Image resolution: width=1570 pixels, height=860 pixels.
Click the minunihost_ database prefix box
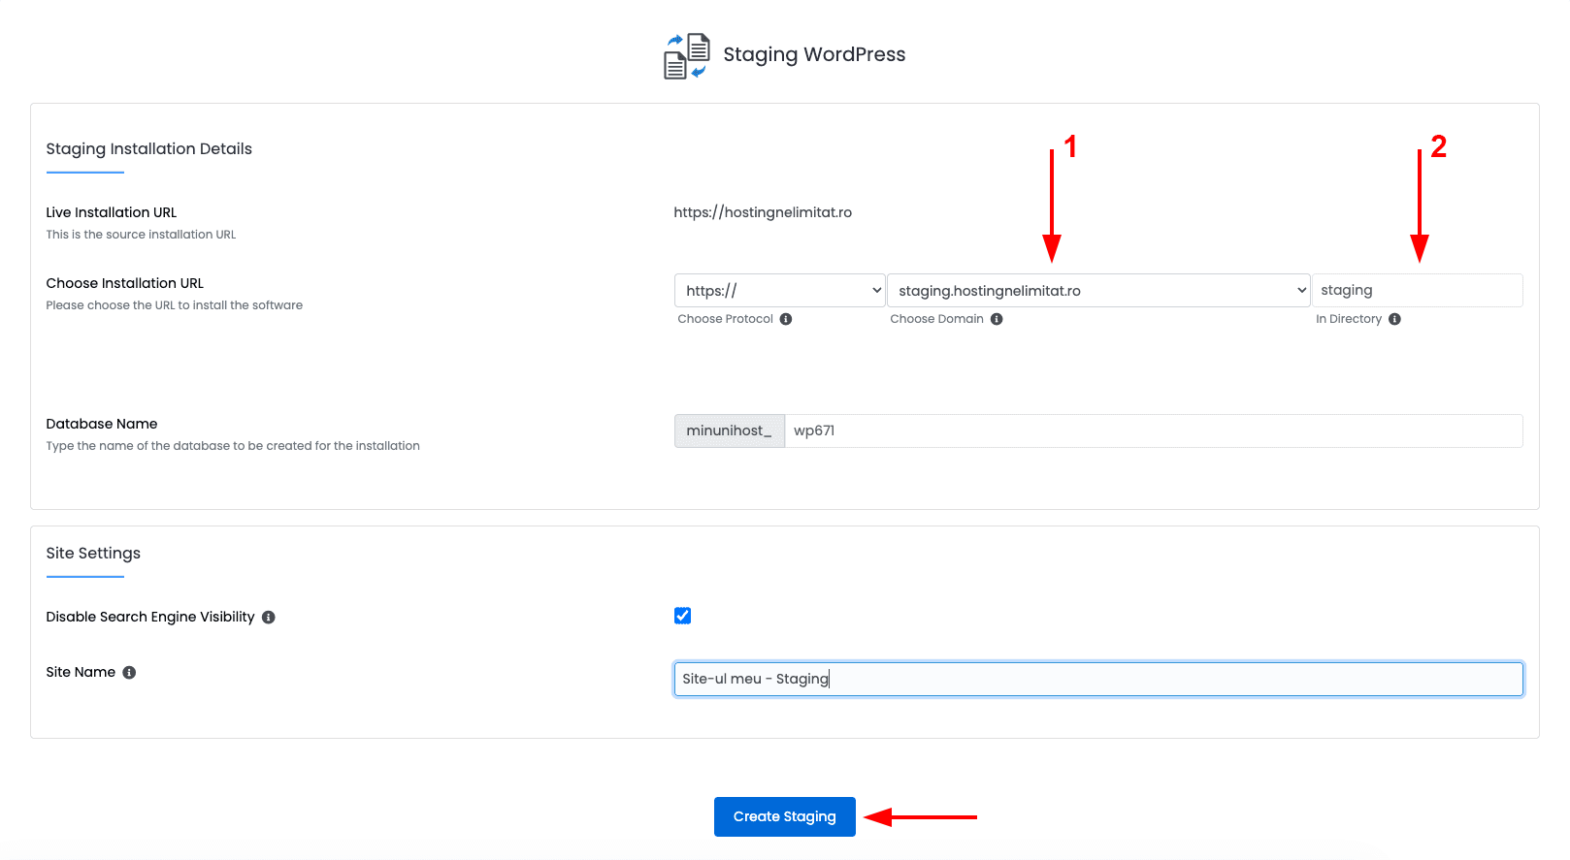click(729, 431)
